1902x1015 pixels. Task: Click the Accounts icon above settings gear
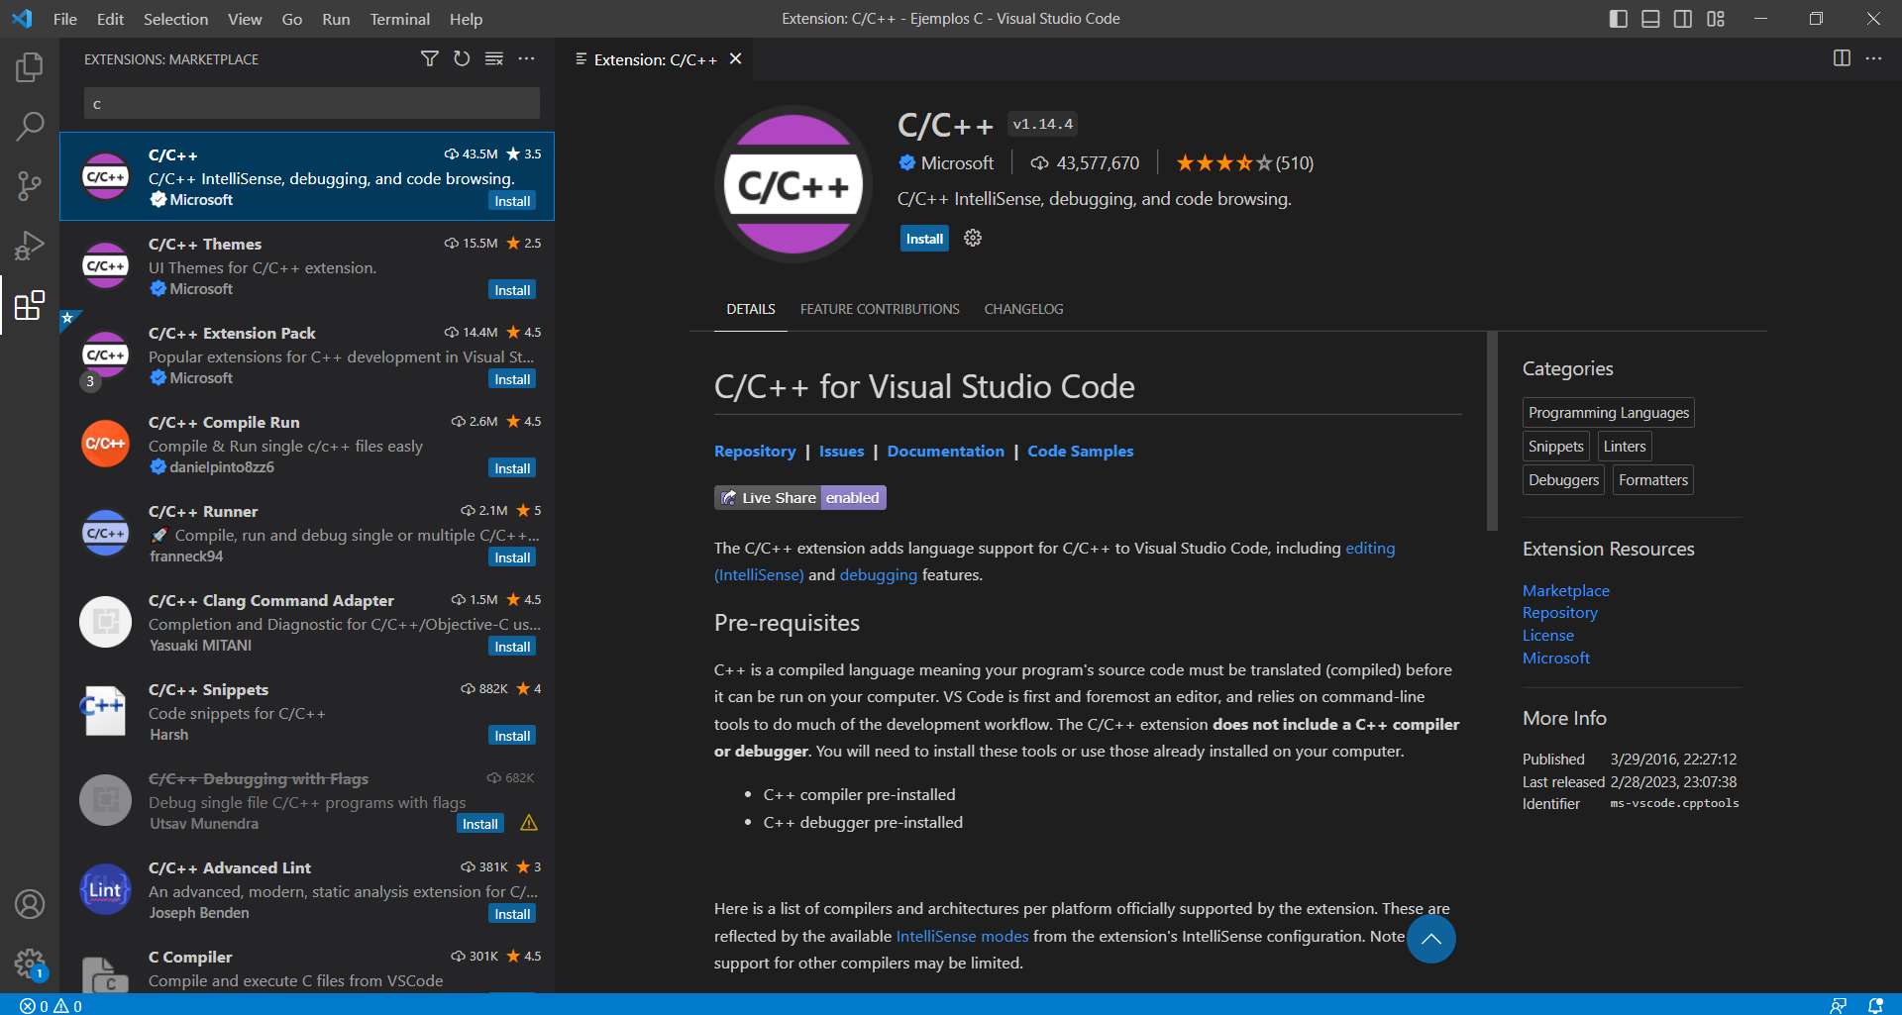(x=29, y=904)
